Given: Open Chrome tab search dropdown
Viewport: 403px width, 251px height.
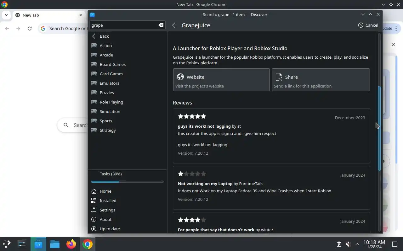Looking at the screenshot, I should [x=6, y=15].
